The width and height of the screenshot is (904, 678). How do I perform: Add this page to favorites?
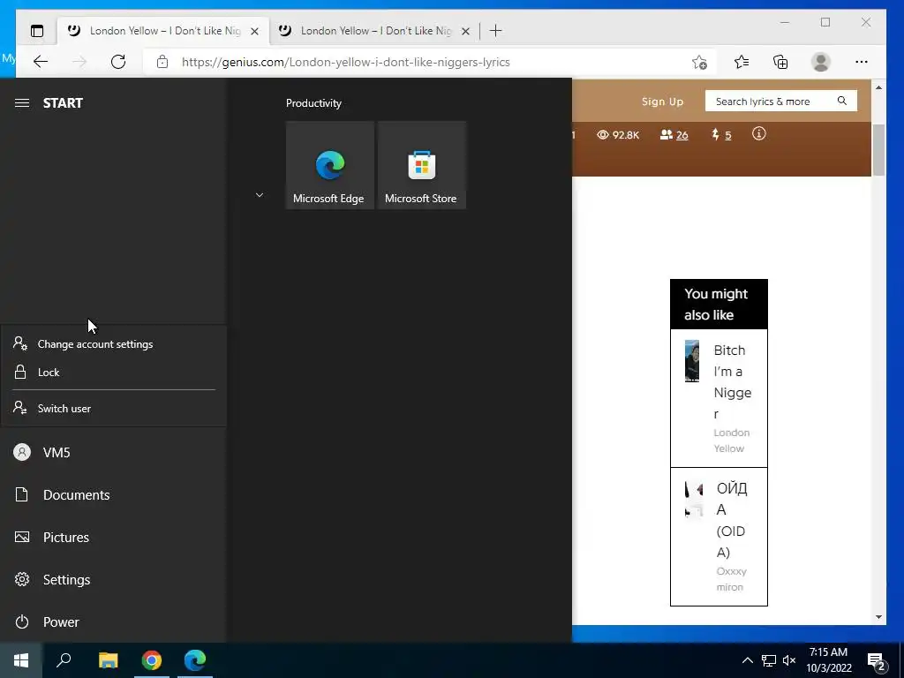coord(699,62)
